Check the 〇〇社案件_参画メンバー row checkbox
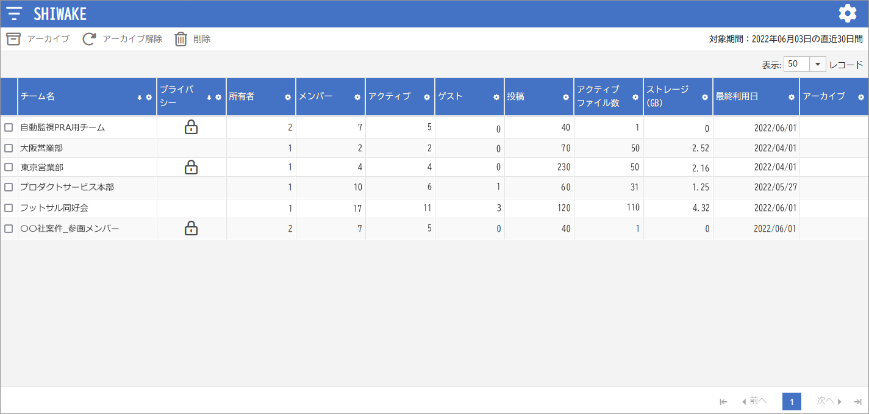Screen dimensions: 869x414 pyautogui.click(x=9, y=228)
